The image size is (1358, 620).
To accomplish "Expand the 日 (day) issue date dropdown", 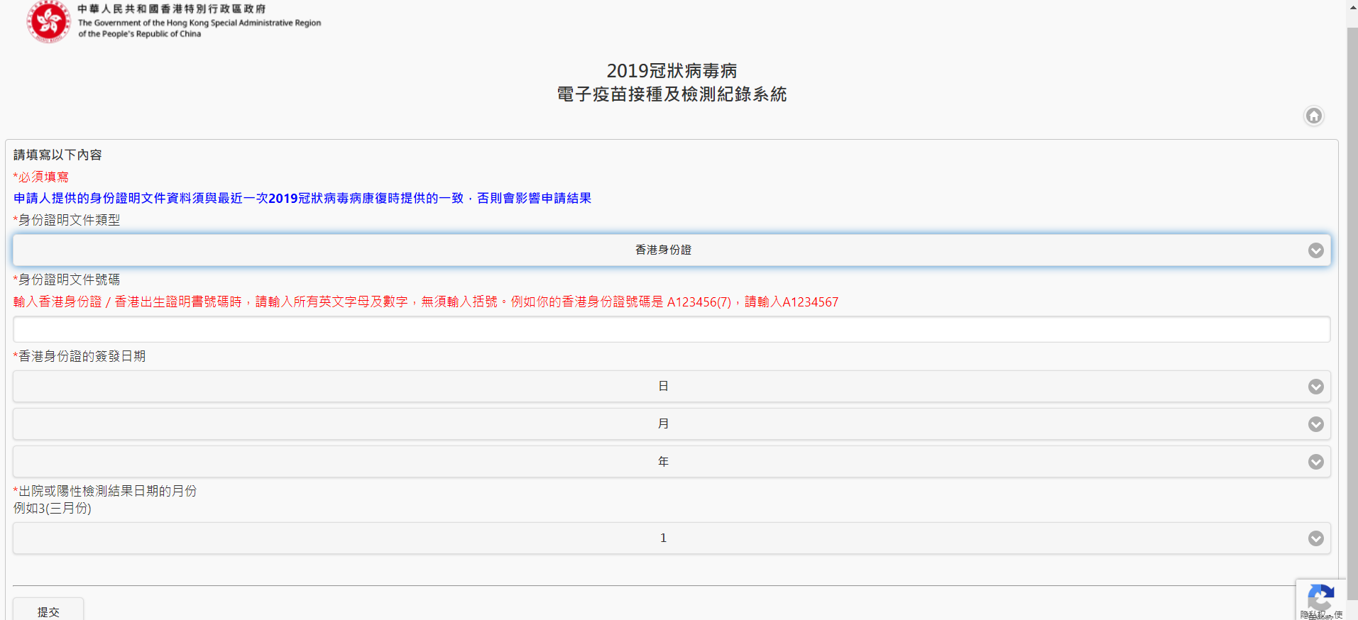I will pos(663,387).
